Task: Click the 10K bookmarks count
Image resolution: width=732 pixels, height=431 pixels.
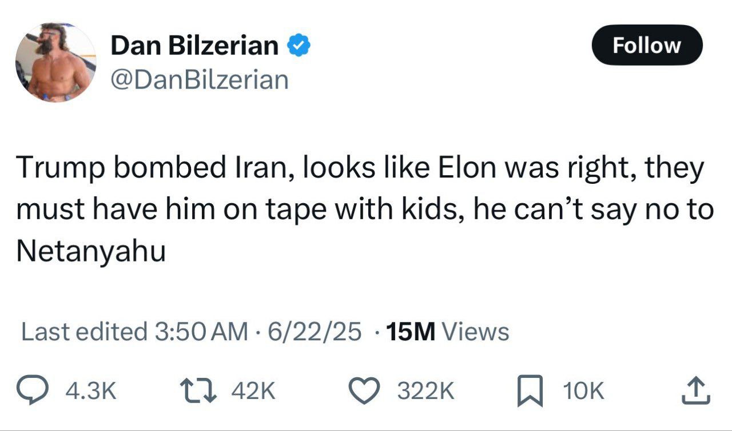Action: 583,392
